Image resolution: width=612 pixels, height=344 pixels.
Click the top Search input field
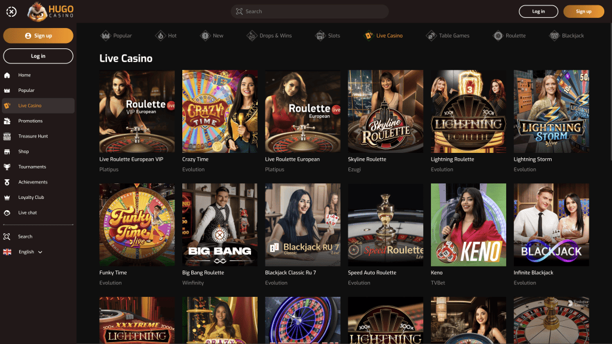[x=310, y=12]
